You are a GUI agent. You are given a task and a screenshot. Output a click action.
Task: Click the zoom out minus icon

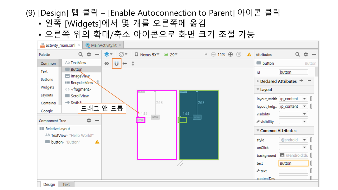[x=213, y=55]
